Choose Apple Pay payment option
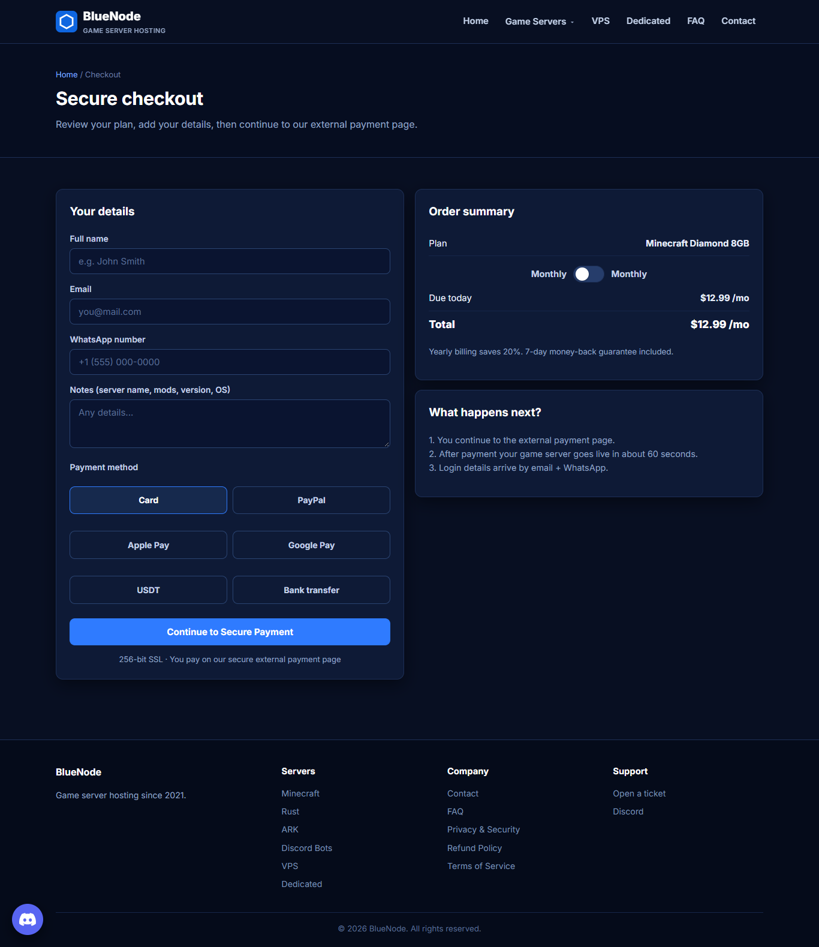 point(148,545)
